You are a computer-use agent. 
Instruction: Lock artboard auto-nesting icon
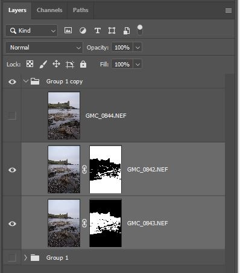tap(70, 65)
